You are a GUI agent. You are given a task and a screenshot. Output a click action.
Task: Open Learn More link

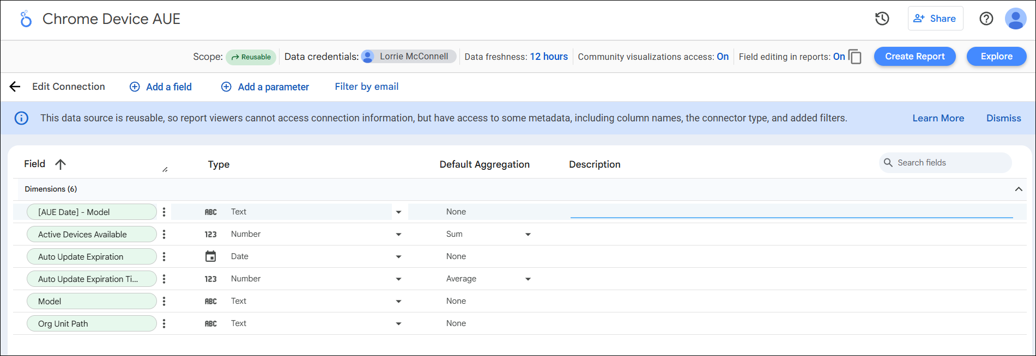938,118
